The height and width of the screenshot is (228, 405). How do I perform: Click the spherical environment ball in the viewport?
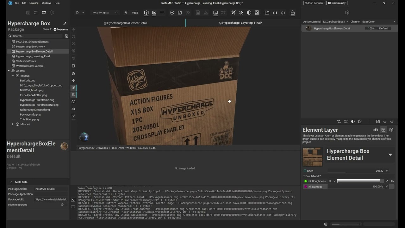(84, 137)
